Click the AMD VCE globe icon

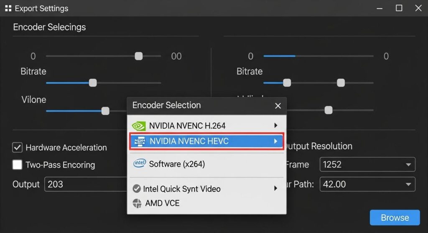pyautogui.click(x=137, y=203)
